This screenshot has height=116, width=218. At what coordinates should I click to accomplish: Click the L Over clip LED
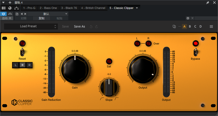[x=137, y=44]
